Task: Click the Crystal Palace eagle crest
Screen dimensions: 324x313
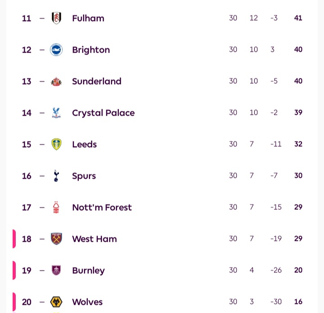Action: coord(56,113)
